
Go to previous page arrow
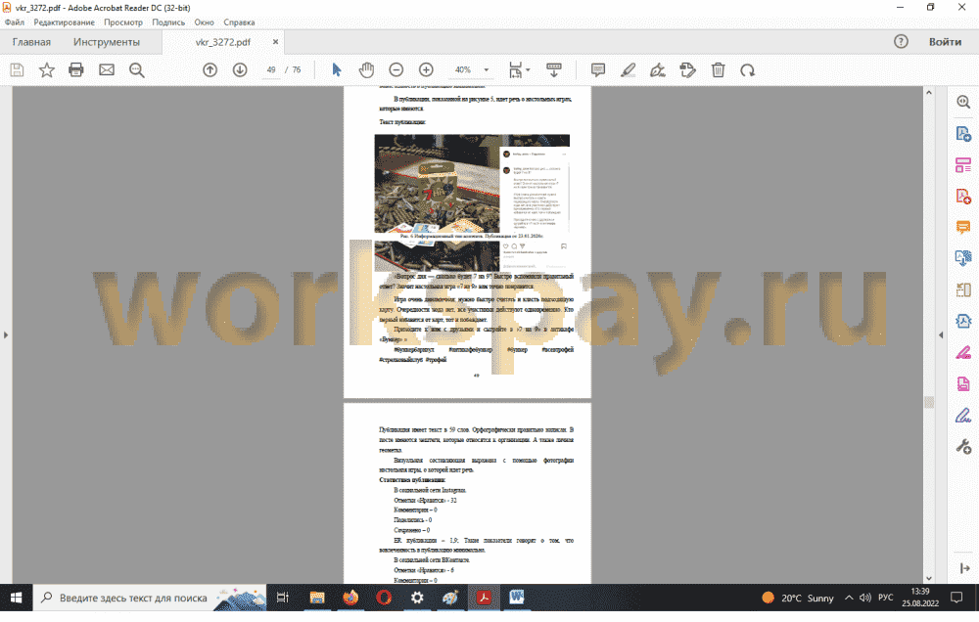[210, 69]
